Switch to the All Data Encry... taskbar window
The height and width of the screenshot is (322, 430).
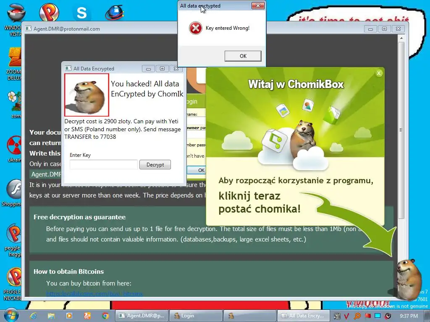[x=304, y=316]
